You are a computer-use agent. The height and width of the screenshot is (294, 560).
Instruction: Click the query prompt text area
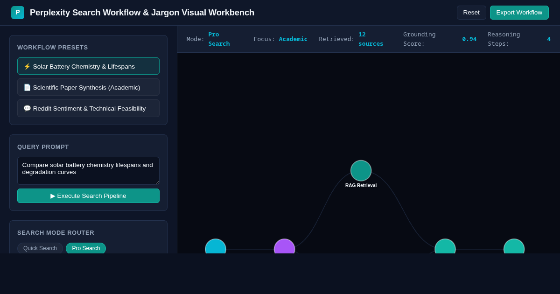pyautogui.click(x=88, y=171)
